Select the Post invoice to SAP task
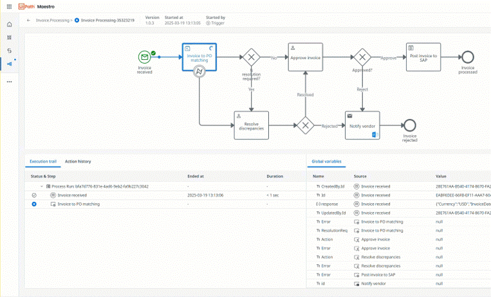The image size is (491, 297). (423, 57)
